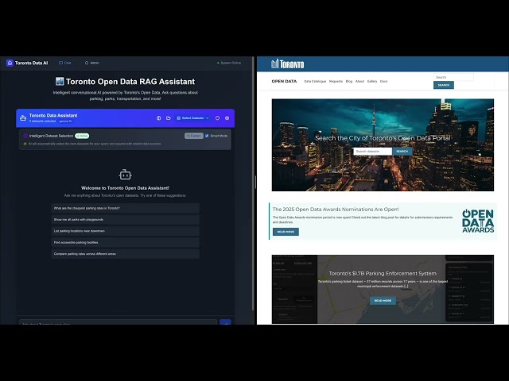
Task: Click the SEARCH button under top search box
Action: (444, 85)
